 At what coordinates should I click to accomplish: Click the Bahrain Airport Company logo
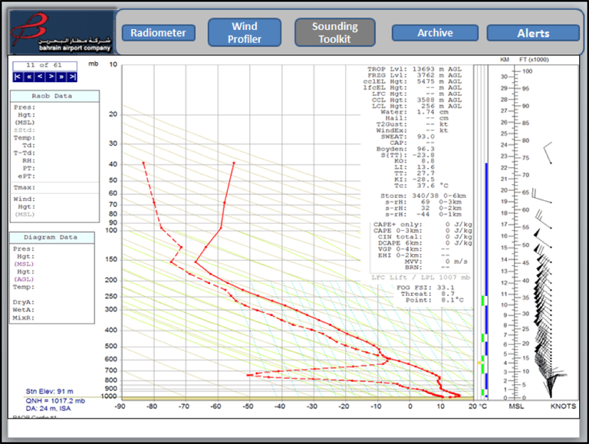tap(61, 32)
